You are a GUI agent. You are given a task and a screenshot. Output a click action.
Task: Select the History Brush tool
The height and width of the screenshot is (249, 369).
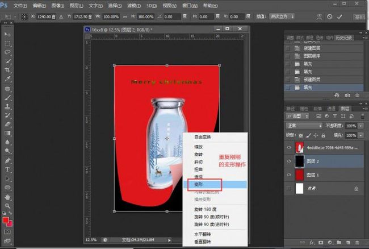(7, 115)
